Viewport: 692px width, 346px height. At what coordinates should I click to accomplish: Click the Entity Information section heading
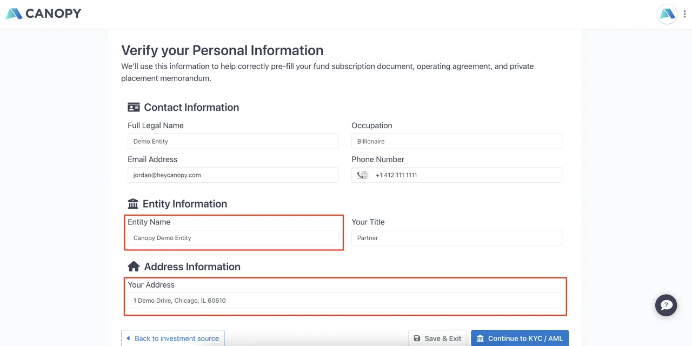tap(185, 204)
